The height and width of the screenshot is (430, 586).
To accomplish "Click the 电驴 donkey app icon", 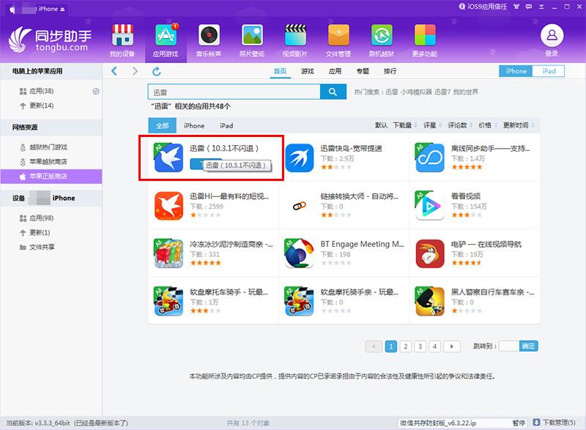I will [430, 253].
